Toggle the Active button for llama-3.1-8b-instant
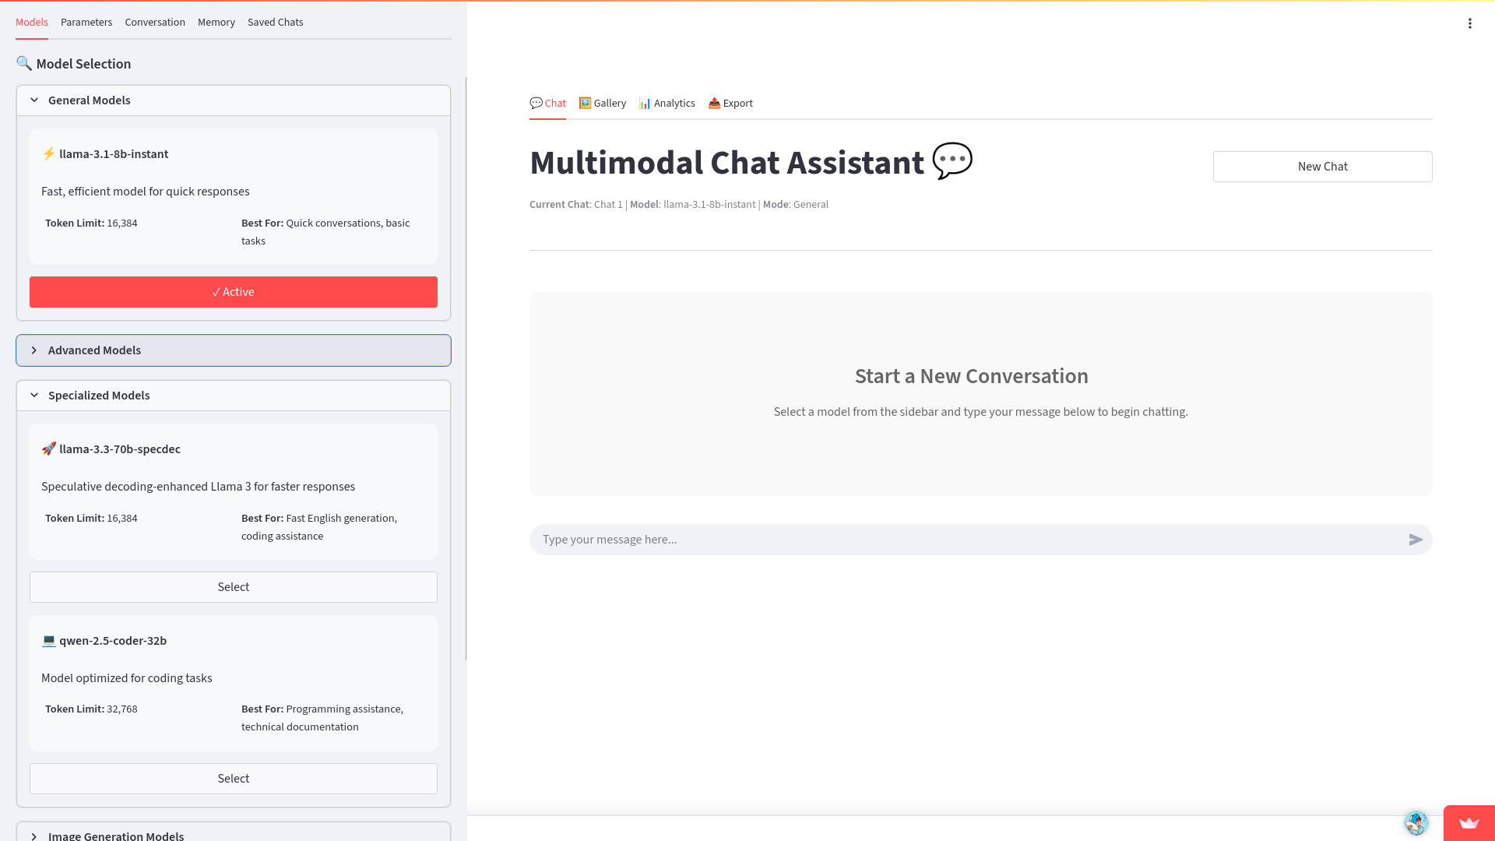The height and width of the screenshot is (841, 1495). coord(234,292)
